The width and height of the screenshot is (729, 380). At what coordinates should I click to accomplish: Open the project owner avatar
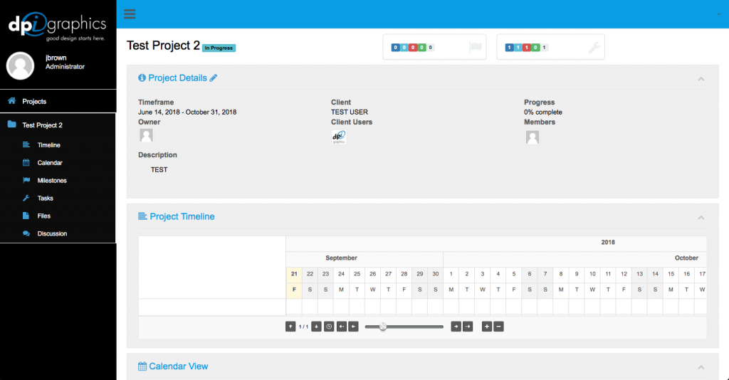coord(146,135)
